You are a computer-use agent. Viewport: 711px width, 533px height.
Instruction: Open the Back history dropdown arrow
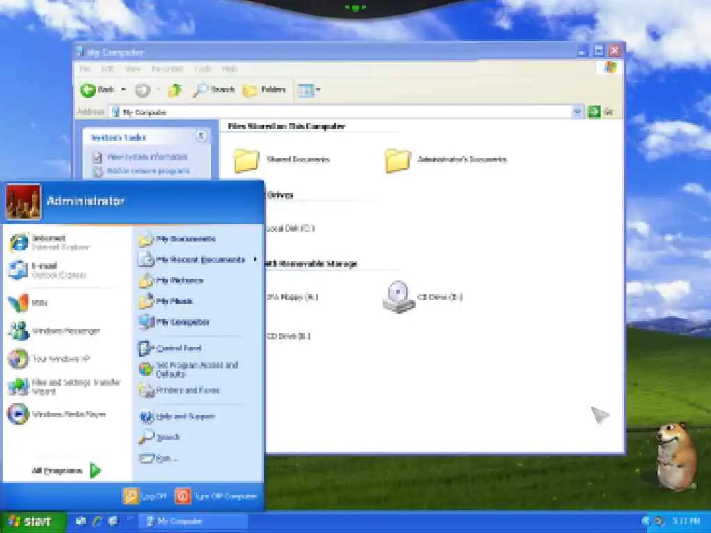[124, 90]
